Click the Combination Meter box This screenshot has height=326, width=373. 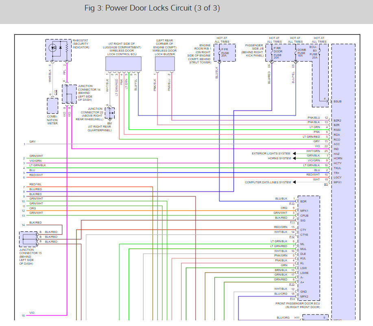(52, 106)
